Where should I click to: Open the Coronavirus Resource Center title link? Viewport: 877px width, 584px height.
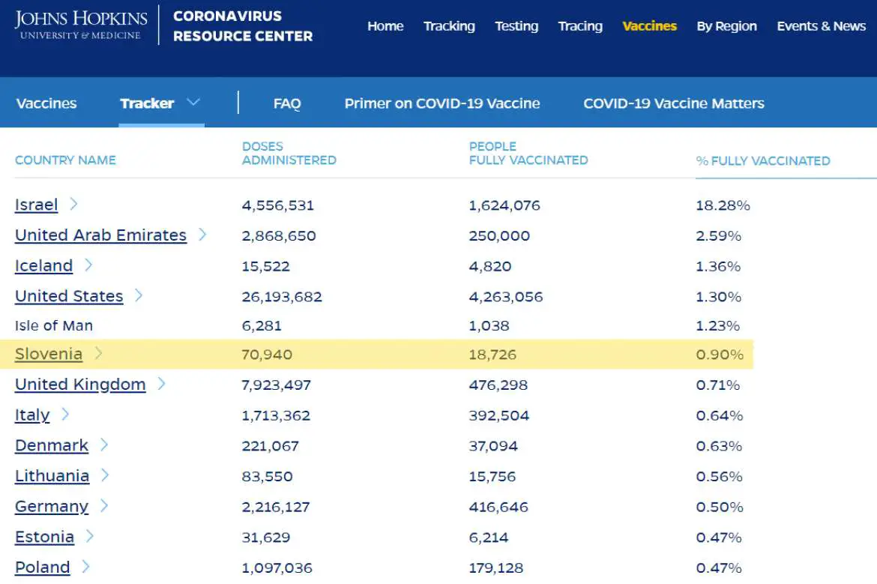pyautogui.click(x=243, y=25)
